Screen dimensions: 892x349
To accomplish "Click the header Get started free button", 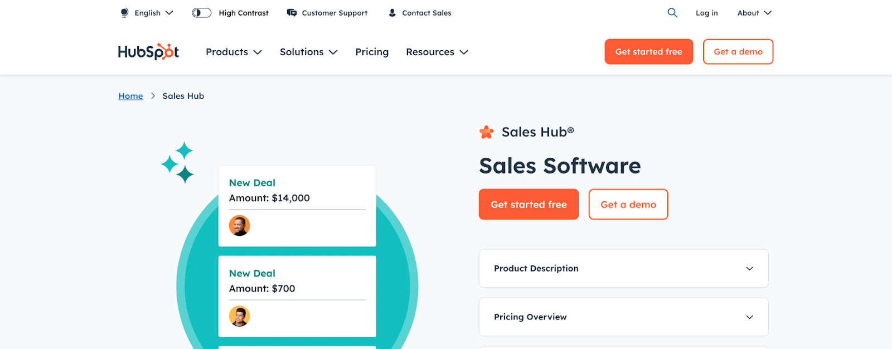I will [648, 52].
